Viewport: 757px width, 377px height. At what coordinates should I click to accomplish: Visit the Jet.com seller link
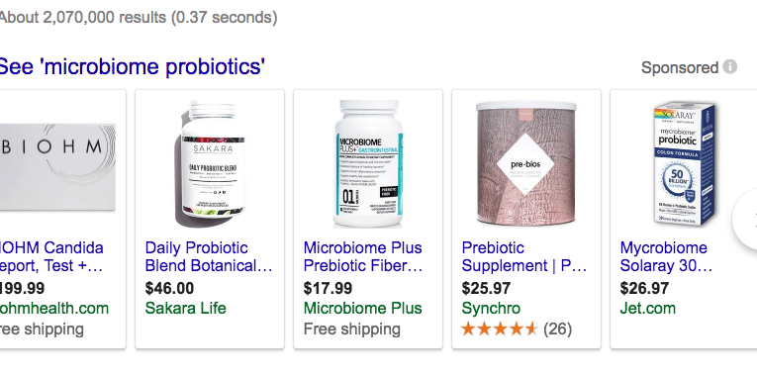click(x=648, y=309)
